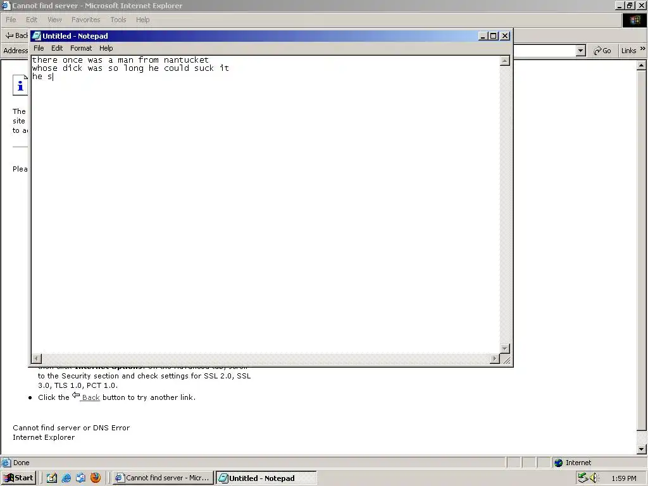Viewport: 648px width, 486px height.
Task: Click the Notepad window resize grip
Action: tap(506, 360)
